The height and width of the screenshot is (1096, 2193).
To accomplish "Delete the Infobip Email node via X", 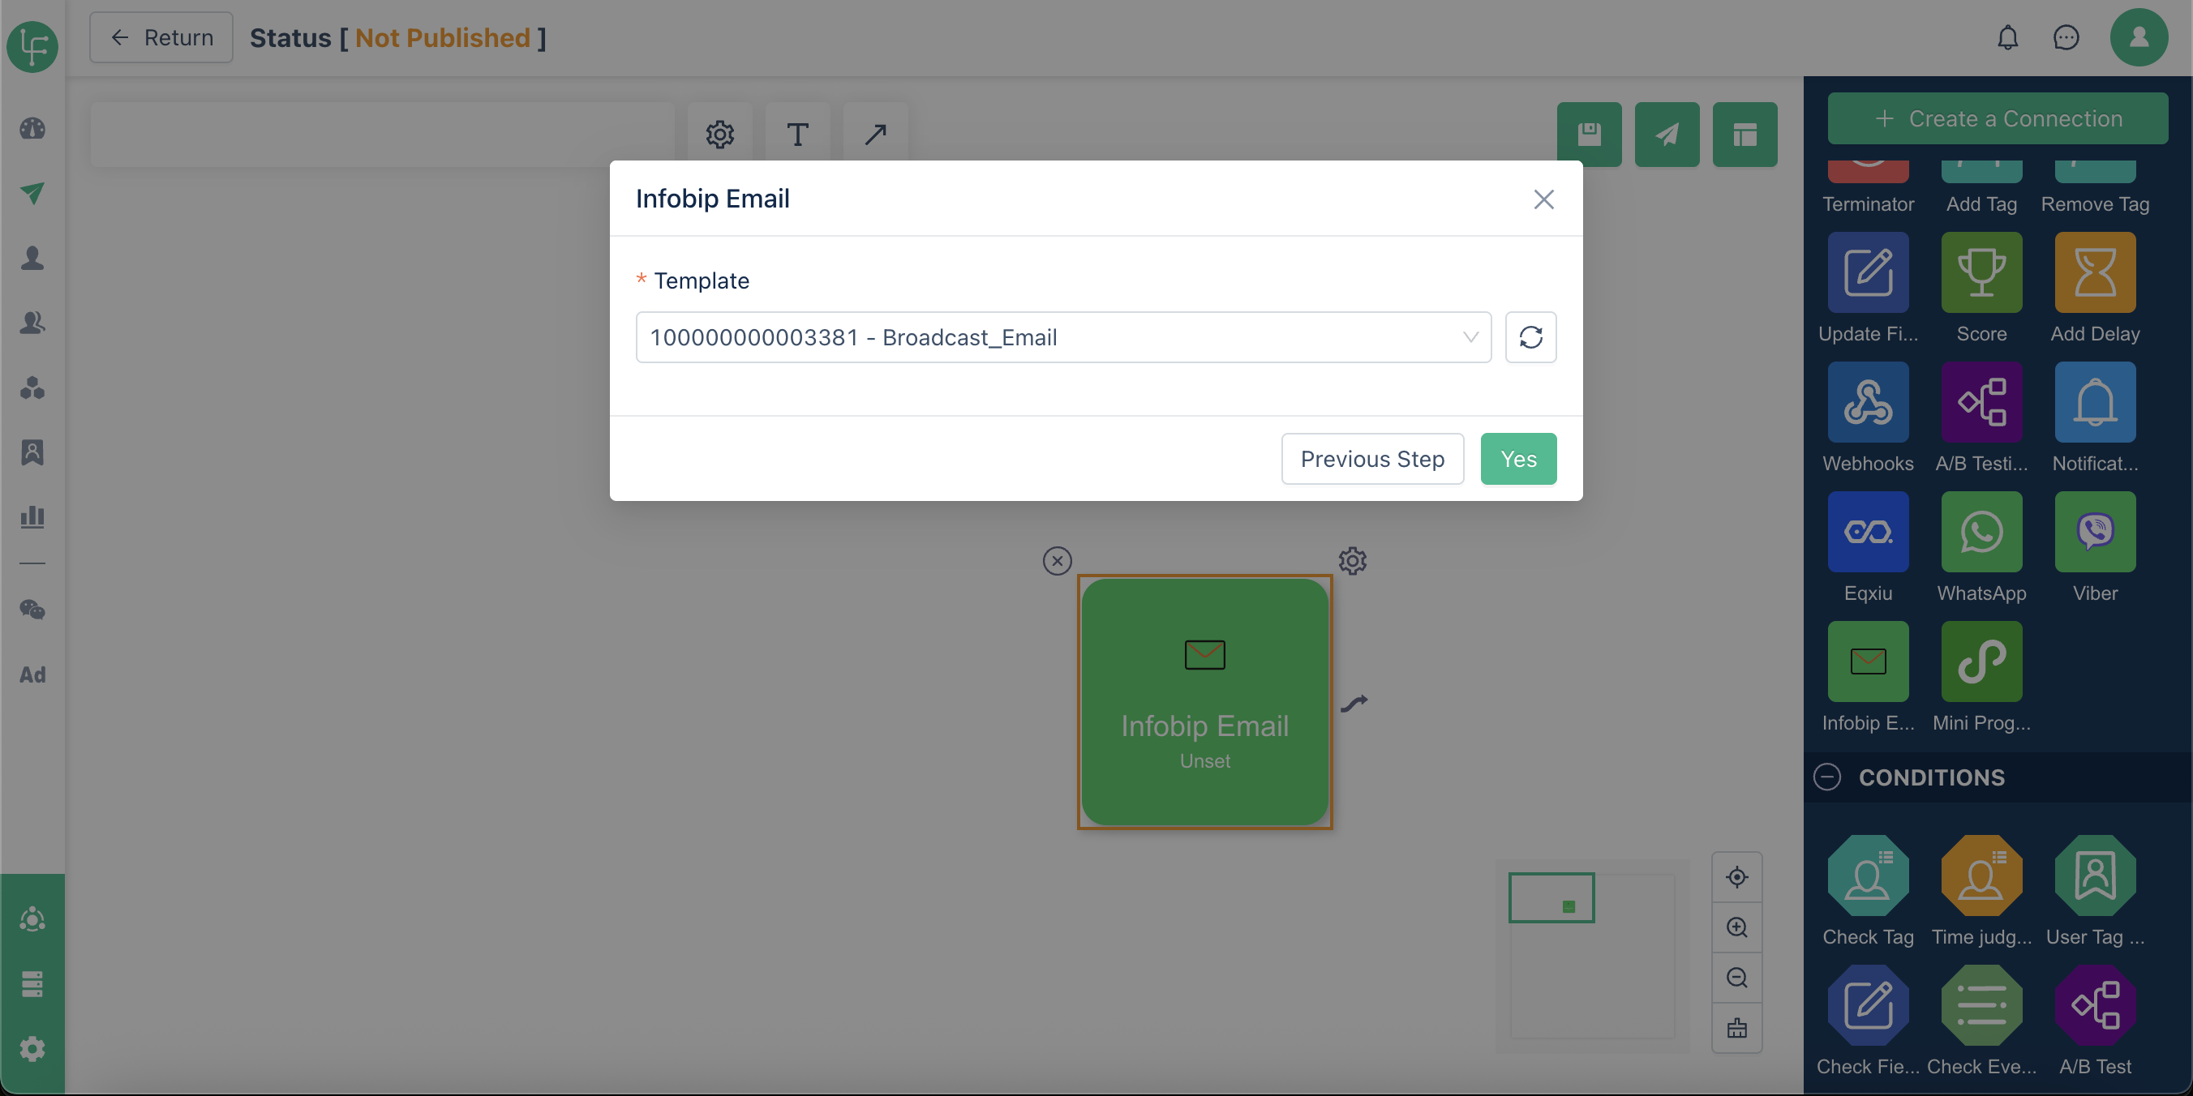I will [x=1057, y=561].
